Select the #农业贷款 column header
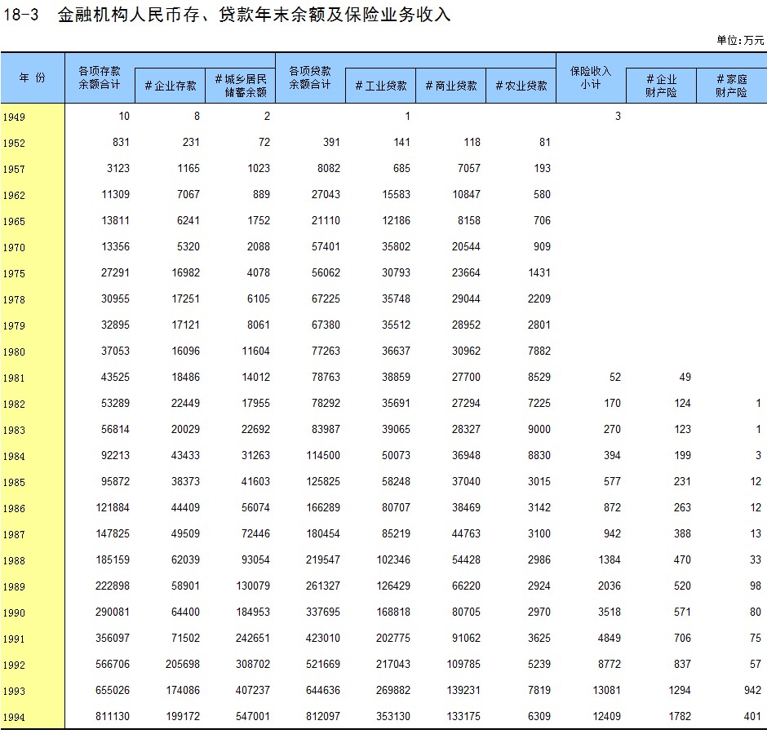 click(x=521, y=86)
